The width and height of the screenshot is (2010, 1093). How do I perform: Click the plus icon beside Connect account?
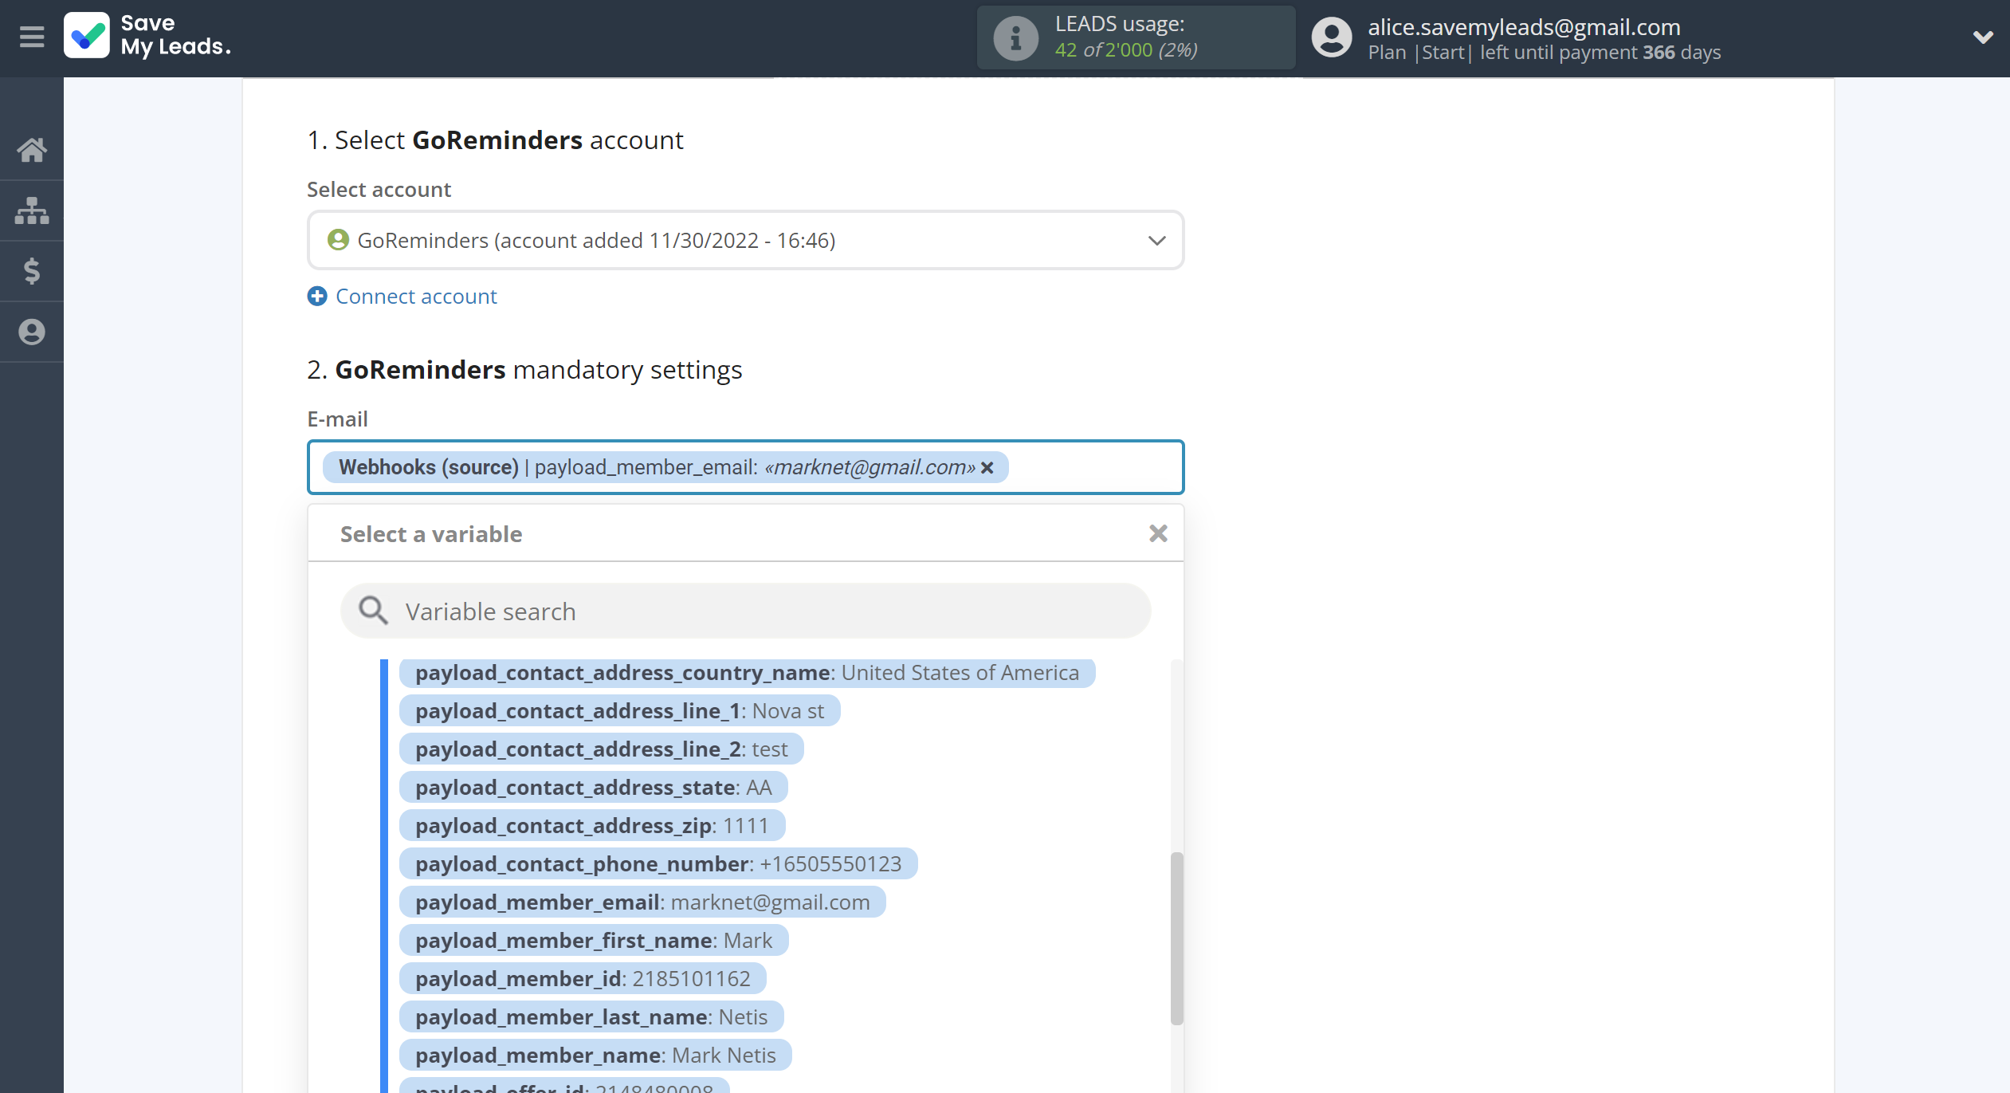click(317, 297)
